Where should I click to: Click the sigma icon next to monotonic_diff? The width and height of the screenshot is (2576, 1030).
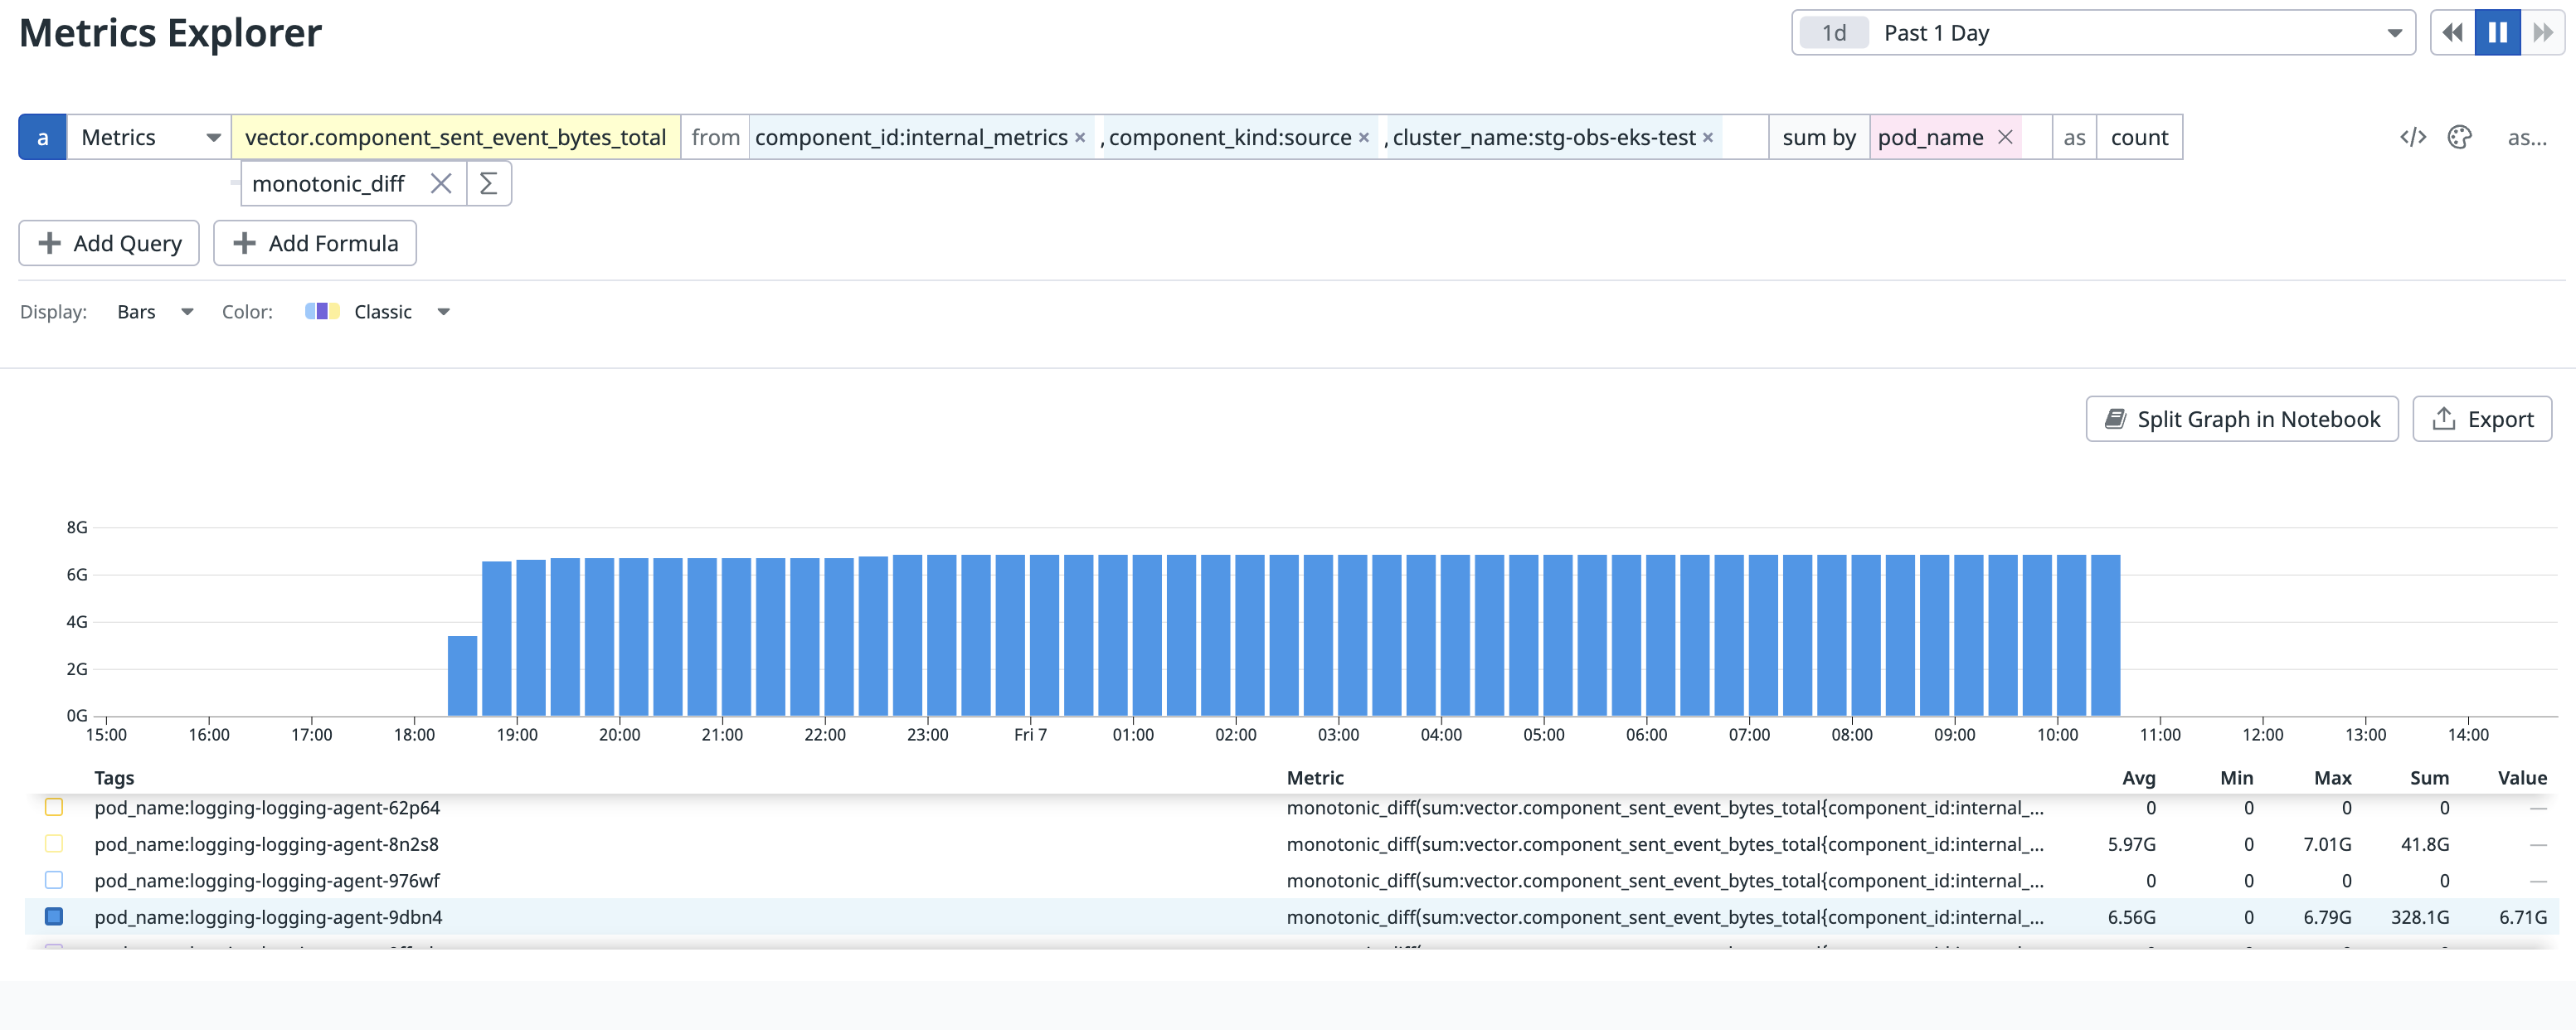[x=488, y=183]
